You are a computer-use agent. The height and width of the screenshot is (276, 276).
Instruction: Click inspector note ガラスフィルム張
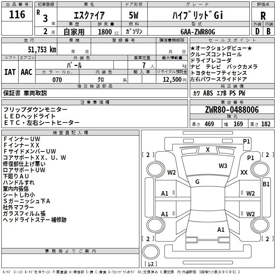tap(24, 214)
